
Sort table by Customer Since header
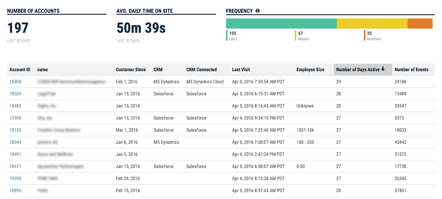[131, 70]
